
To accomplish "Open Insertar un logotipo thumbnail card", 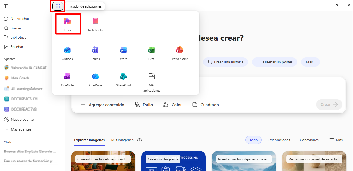I will coord(244,161).
